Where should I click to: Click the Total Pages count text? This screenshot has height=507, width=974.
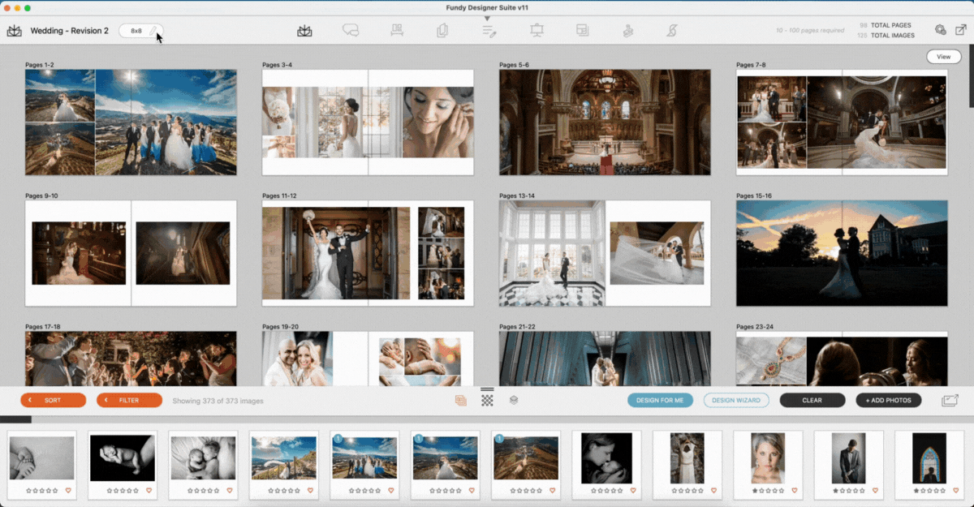(885, 26)
